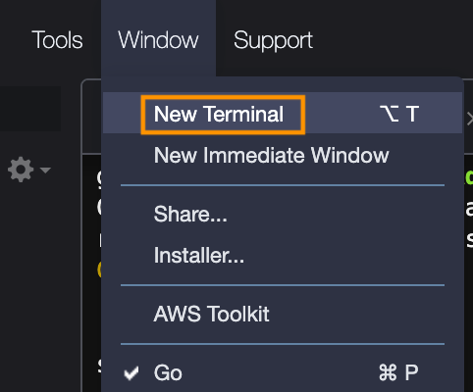473x392 pixels.
Task: Show the AWS Toolkit panel
Action: 211,314
